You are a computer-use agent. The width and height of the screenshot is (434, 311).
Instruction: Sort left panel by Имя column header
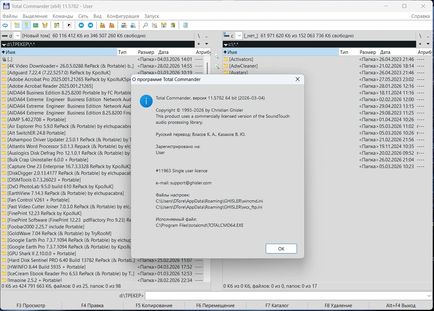point(59,52)
